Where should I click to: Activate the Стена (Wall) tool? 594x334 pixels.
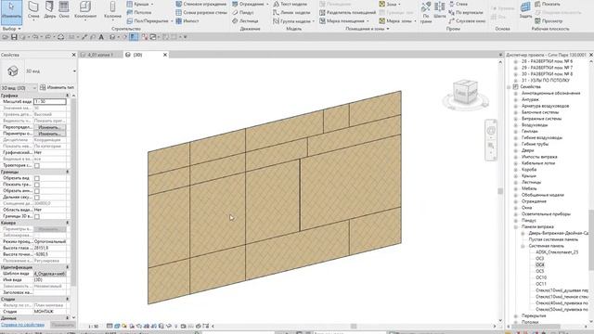point(33,10)
